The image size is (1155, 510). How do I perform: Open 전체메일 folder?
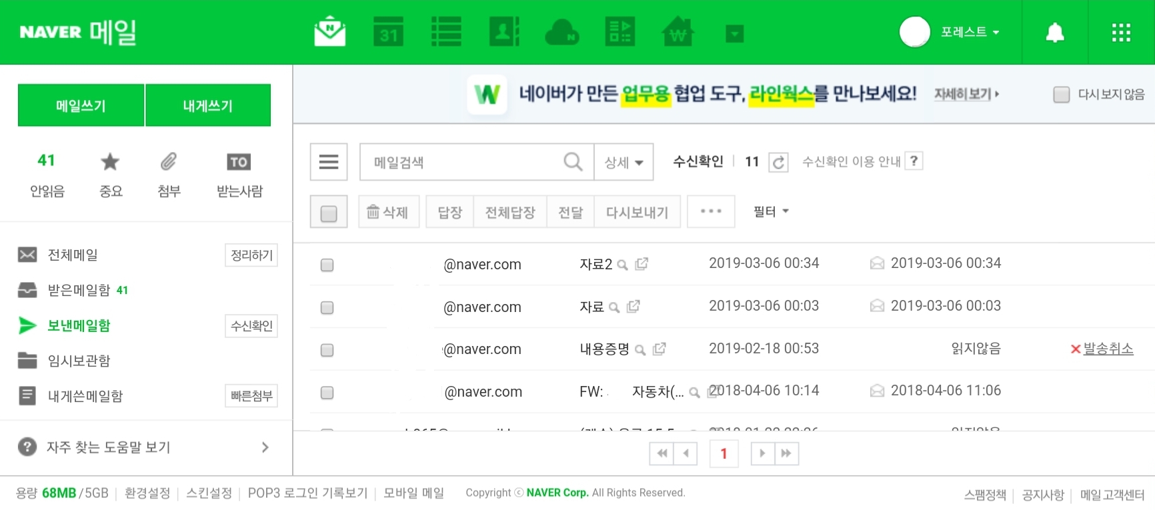(73, 255)
